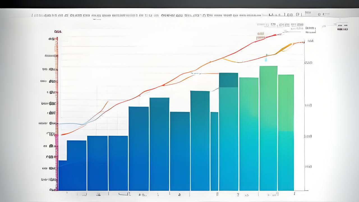Click the small cyan marker above tallest bar
The width and height of the screenshot is (359, 202).
266,59
